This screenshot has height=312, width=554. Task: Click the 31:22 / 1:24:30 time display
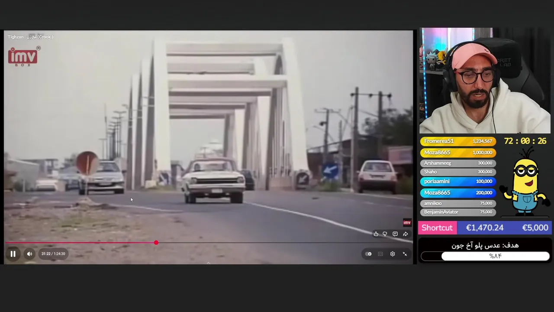(x=53, y=254)
